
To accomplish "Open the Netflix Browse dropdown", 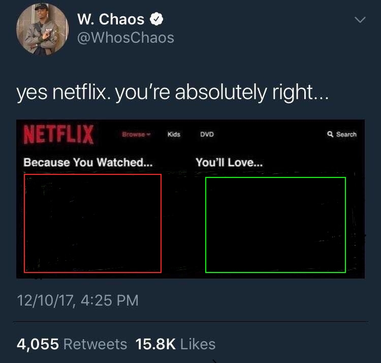I will point(136,134).
